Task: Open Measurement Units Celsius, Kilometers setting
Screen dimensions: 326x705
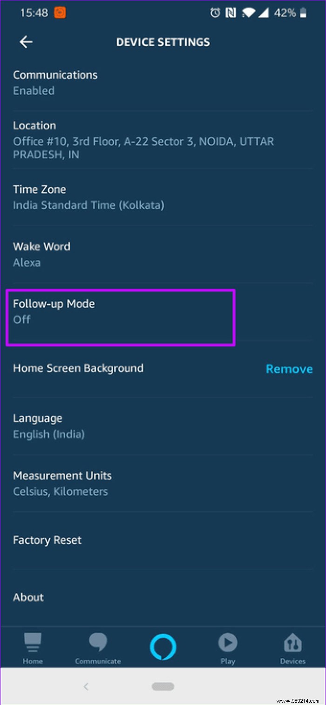Action: [163, 483]
